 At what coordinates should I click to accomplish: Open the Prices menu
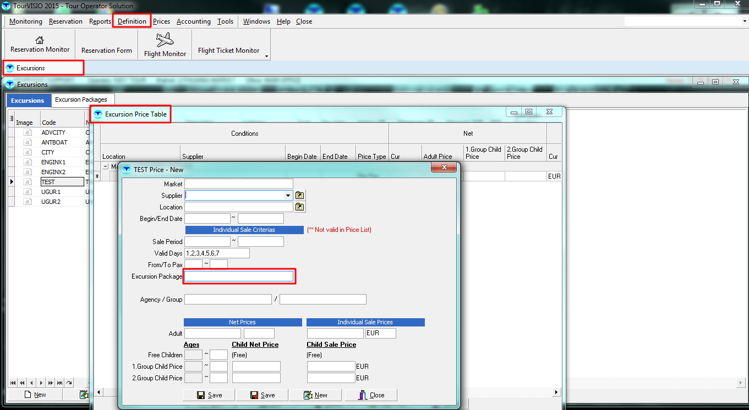(161, 21)
